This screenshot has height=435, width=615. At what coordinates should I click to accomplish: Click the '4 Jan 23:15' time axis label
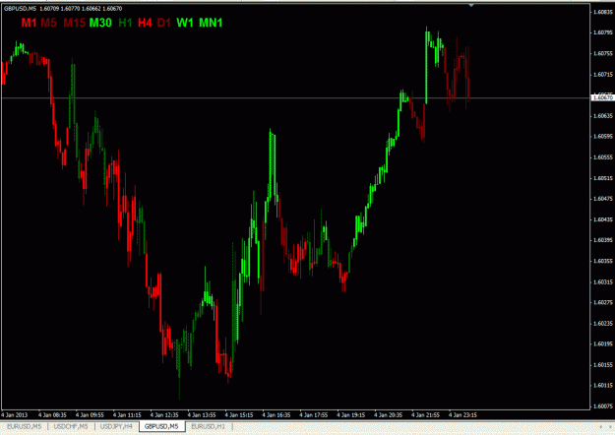[x=462, y=415]
